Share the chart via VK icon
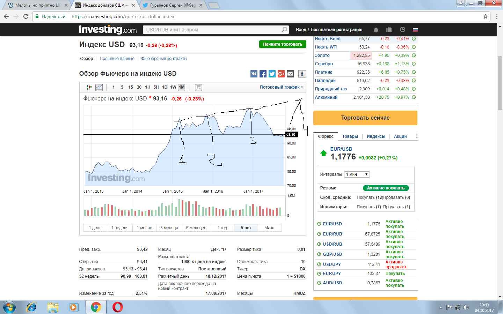503x314 pixels. 254,74
